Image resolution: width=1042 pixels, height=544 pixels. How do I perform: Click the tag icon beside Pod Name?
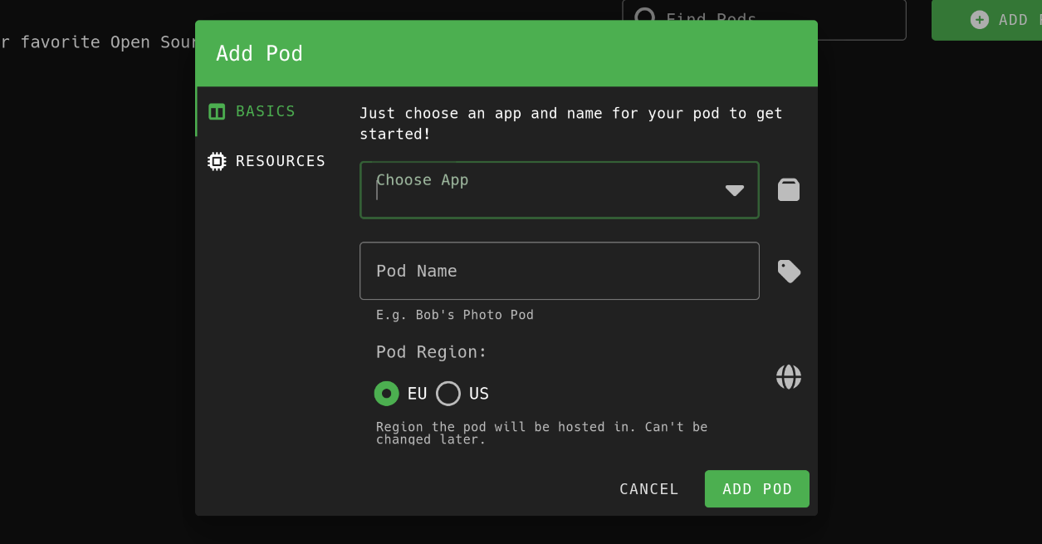[x=788, y=272]
